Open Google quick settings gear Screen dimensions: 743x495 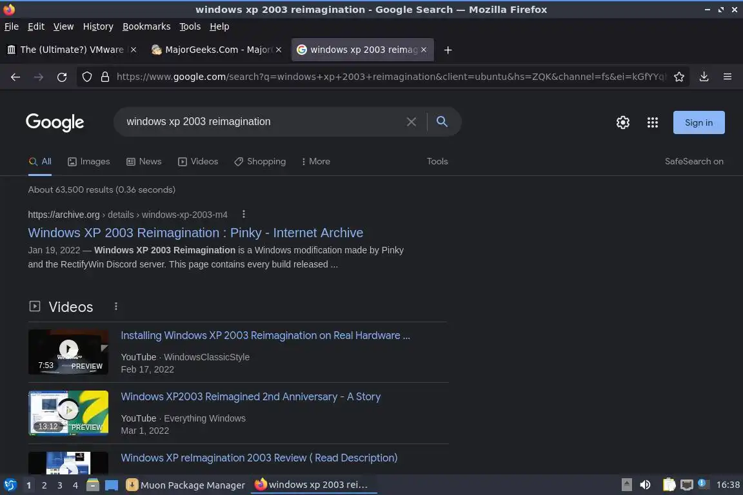click(x=622, y=122)
